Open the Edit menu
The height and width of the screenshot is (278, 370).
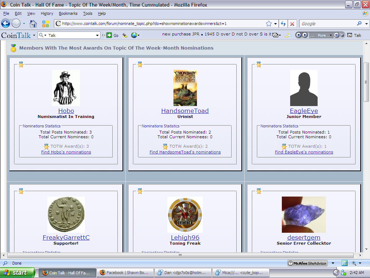tap(18, 13)
